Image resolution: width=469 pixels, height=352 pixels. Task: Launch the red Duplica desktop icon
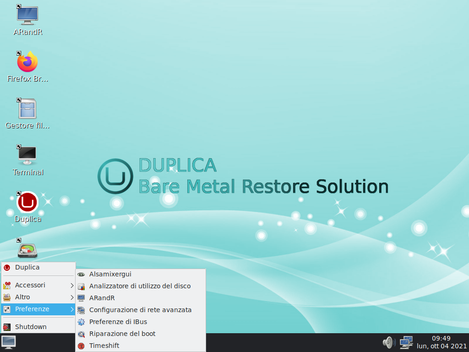pyautogui.click(x=27, y=202)
